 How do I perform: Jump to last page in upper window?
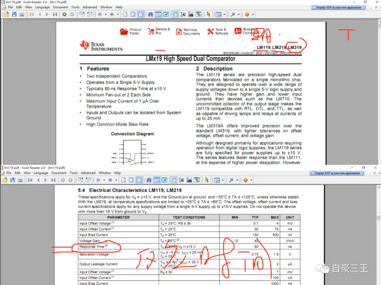pos(55,14)
